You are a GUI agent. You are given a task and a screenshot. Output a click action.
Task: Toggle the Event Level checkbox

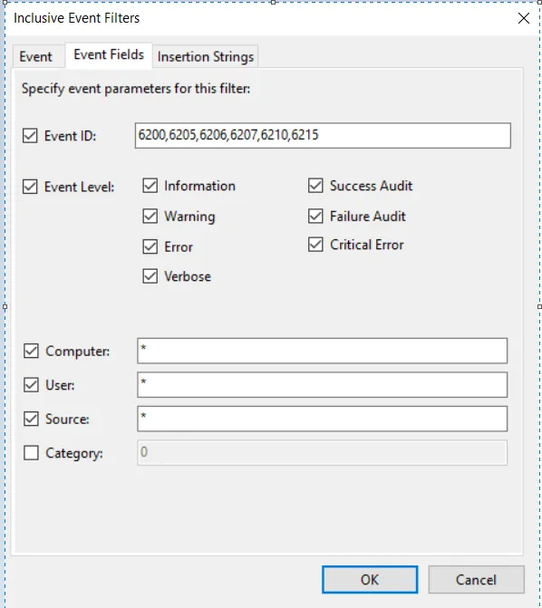pyautogui.click(x=30, y=187)
